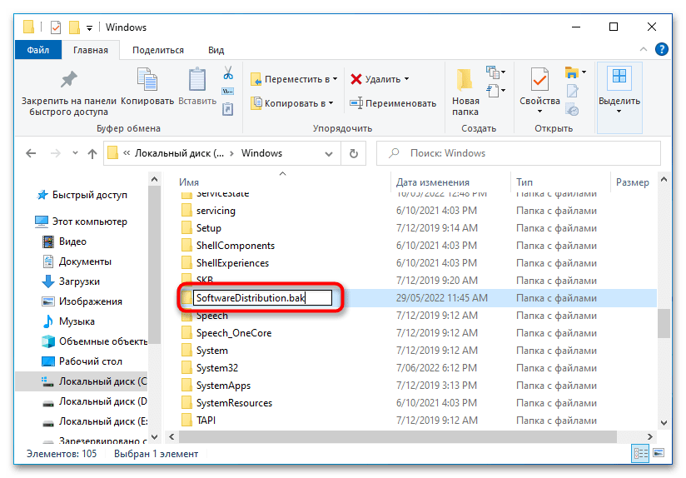
Task: Click the Copy path icon in clipboard group
Action: (228, 91)
